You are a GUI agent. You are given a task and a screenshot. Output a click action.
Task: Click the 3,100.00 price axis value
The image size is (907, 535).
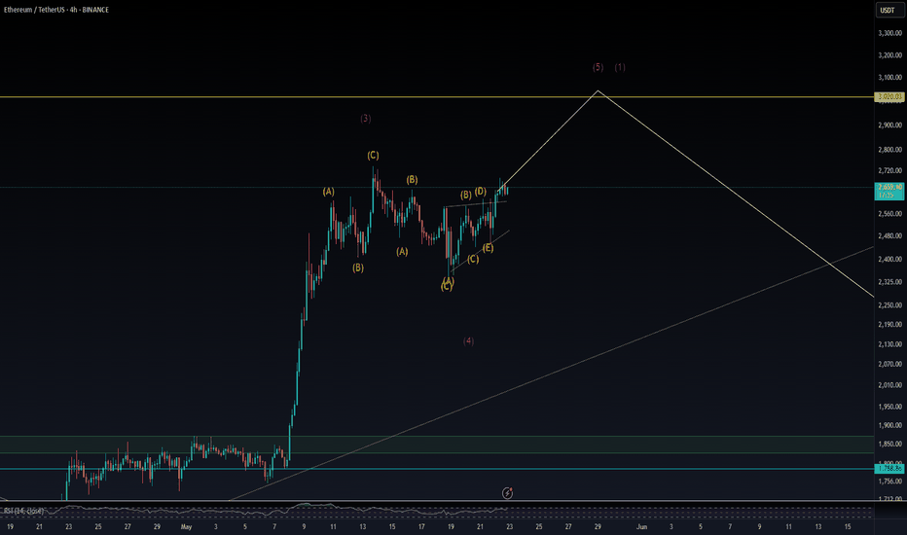[890, 78]
